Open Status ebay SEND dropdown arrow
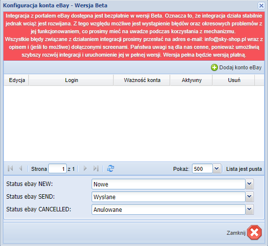Image resolution: width=268 pixels, height=246 pixels. click(x=249, y=197)
